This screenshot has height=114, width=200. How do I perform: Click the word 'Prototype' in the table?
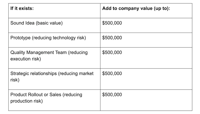pyautogui.click(x=20, y=38)
